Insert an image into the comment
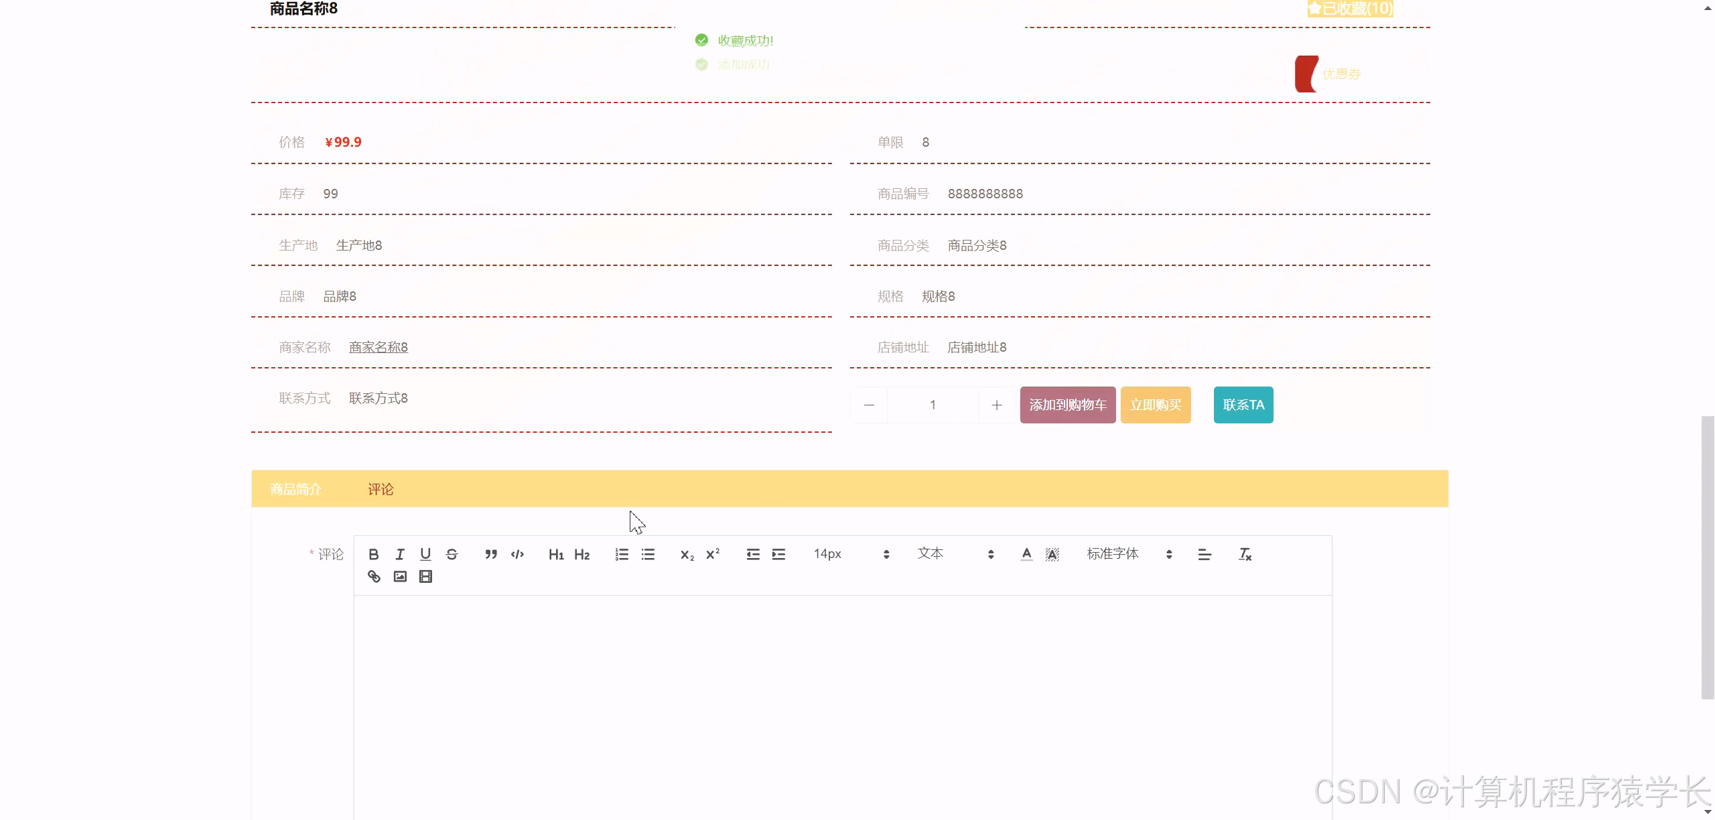 coord(400,576)
